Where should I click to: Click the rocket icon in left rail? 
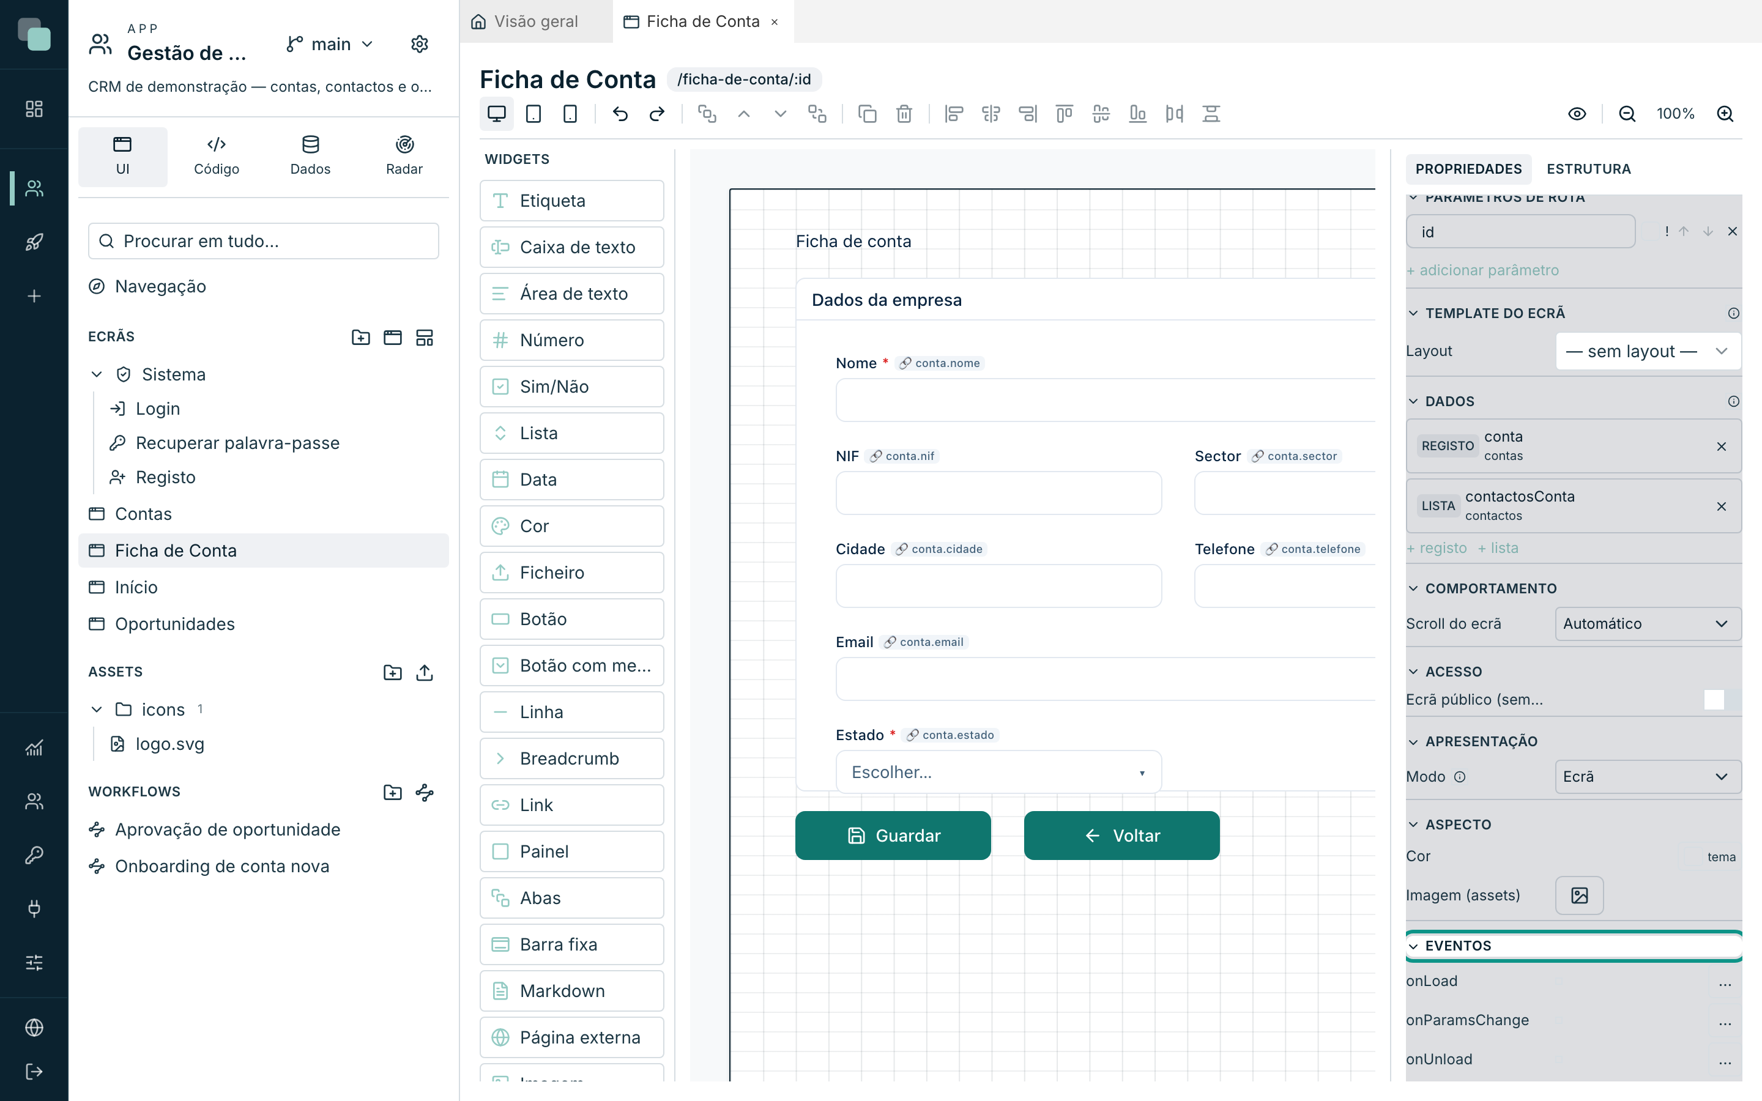[x=34, y=242]
